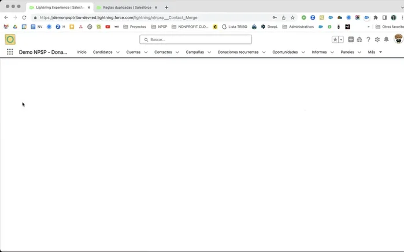Click the browser address bar URL

tap(118, 17)
